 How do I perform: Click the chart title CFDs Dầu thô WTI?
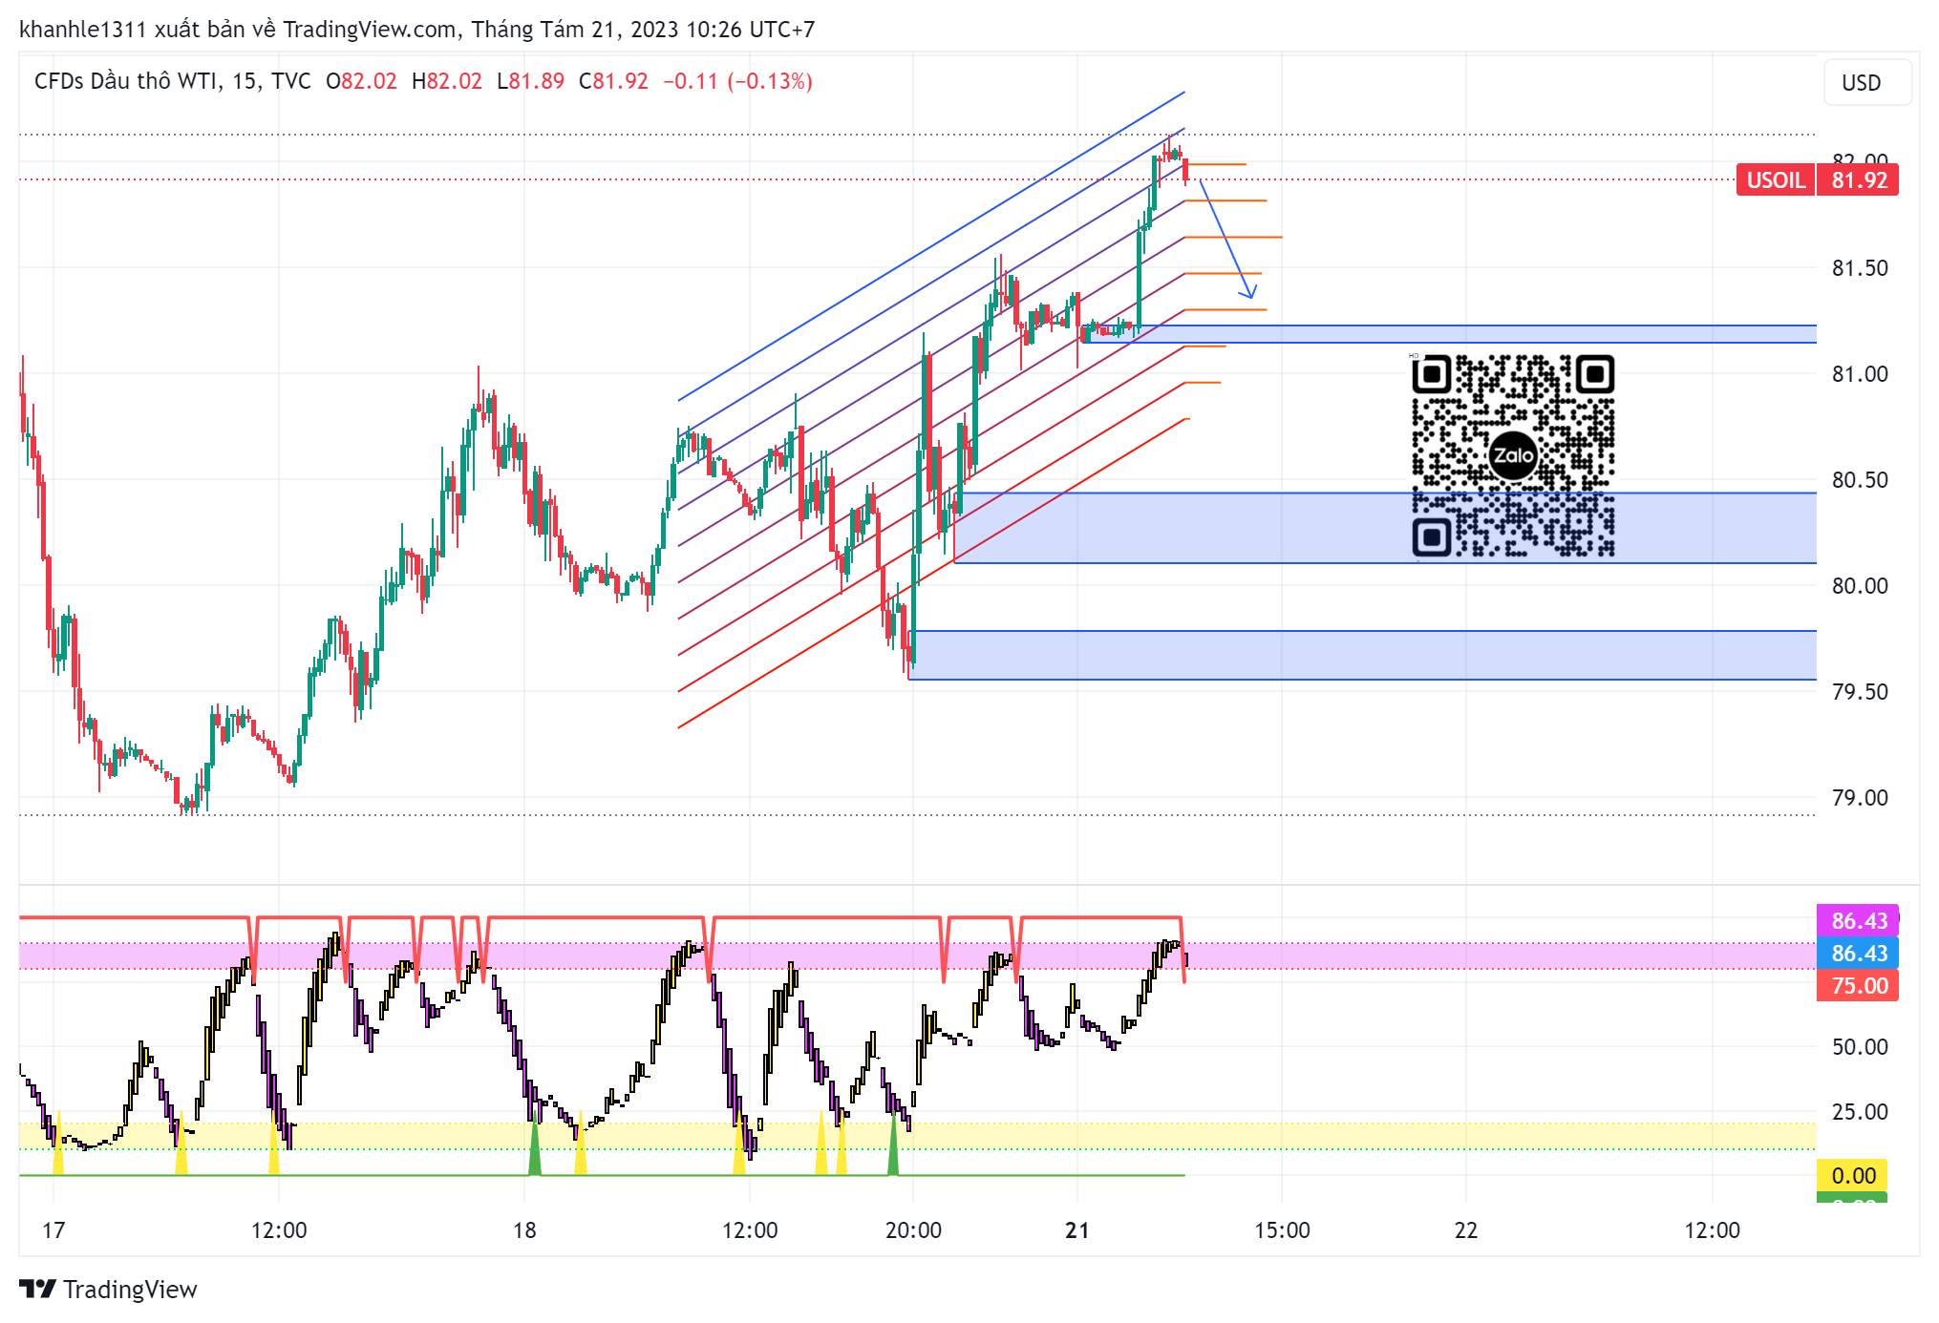(128, 81)
